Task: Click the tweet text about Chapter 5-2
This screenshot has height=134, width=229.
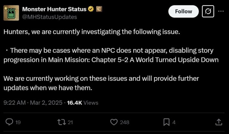Action: (111, 55)
